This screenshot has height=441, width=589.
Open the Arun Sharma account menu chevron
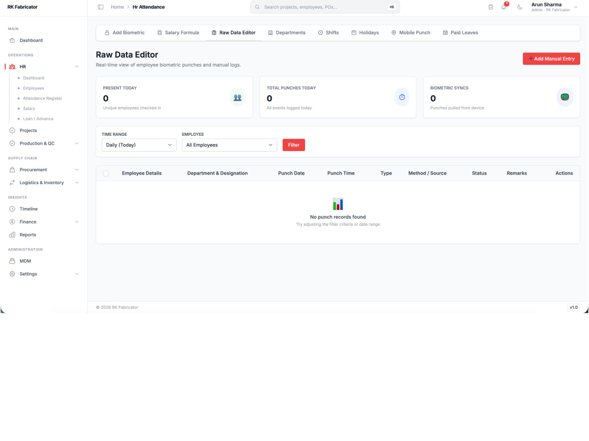(x=575, y=6)
